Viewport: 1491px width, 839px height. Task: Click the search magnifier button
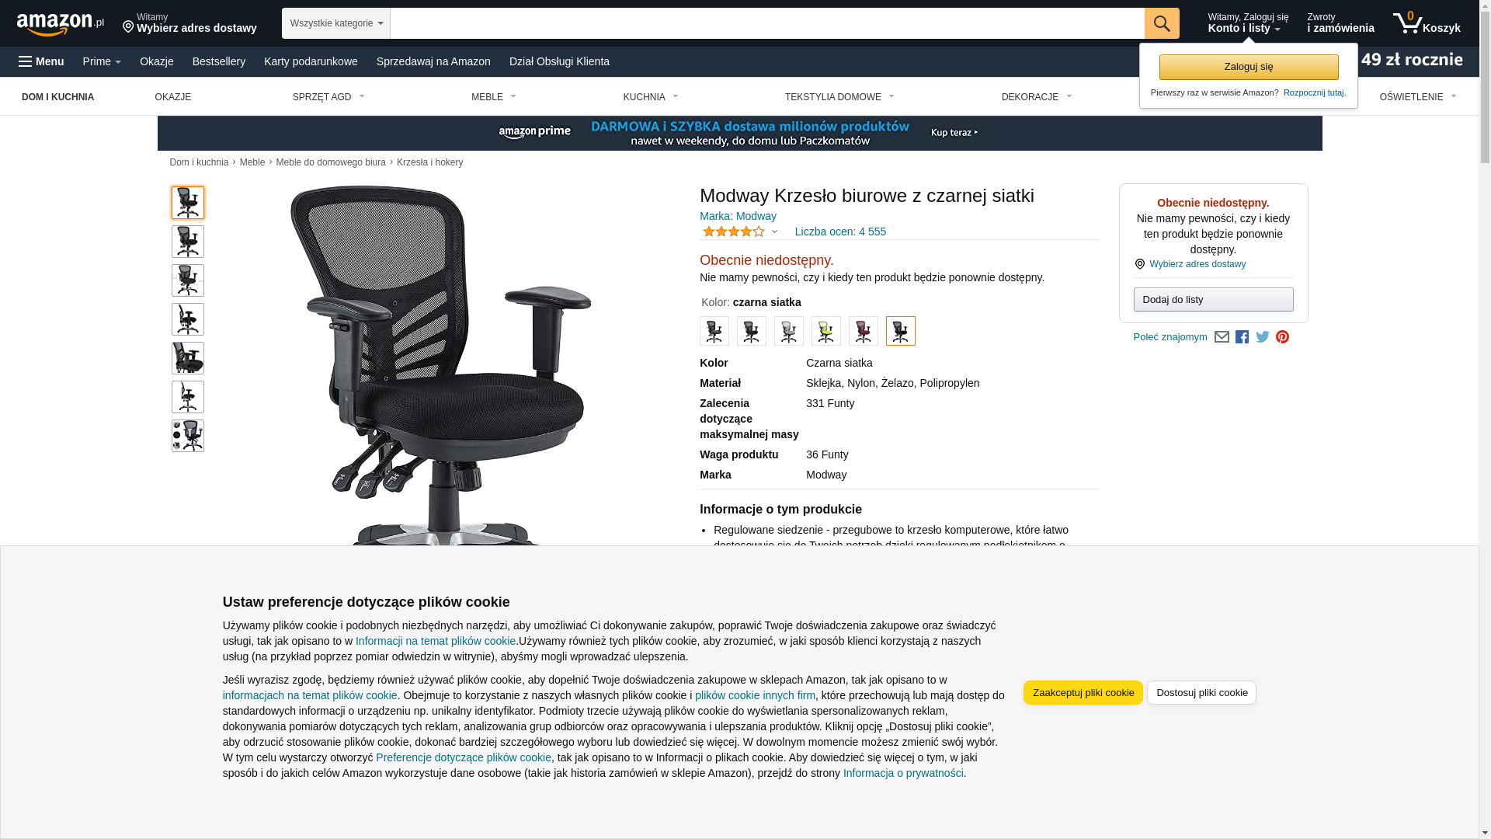click(1161, 23)
